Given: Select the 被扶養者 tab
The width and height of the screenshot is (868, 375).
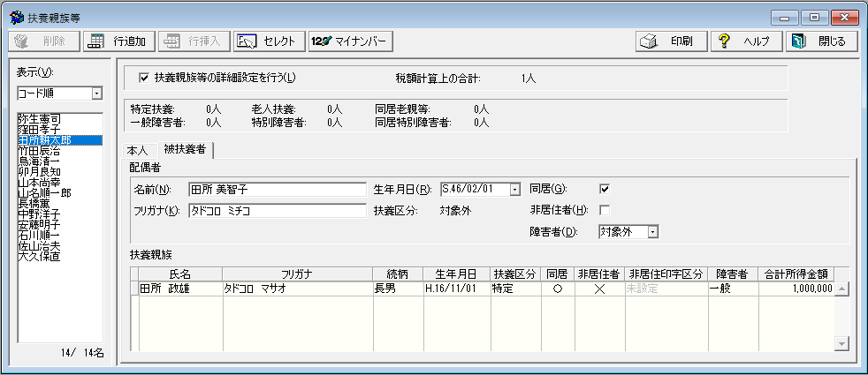Looking at the screenshot, I should point(184,149).
